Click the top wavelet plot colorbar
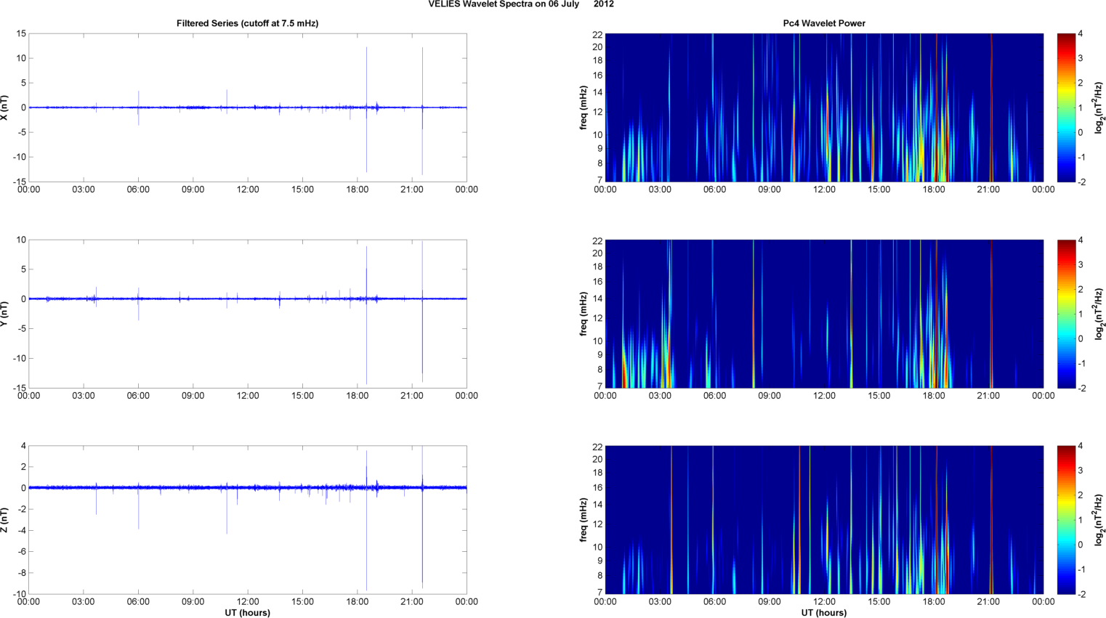The width and height of the screenshot is (1106, 618). pyautogui.click(x=1065, y=107)
